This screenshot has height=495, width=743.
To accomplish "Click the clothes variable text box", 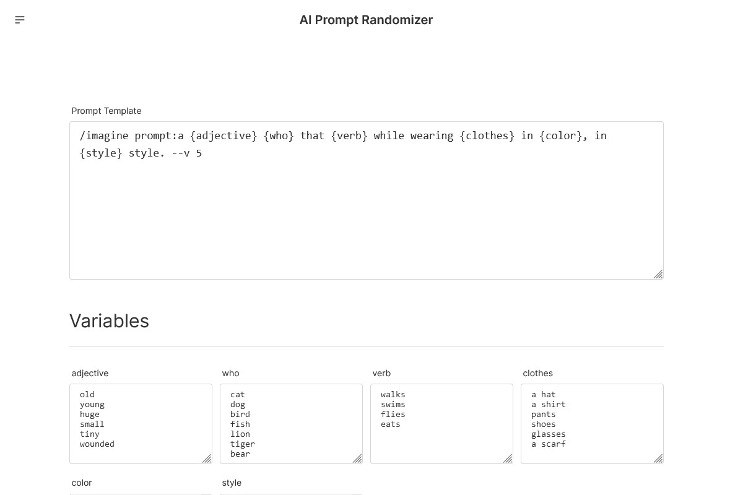I will coord(592,424).
